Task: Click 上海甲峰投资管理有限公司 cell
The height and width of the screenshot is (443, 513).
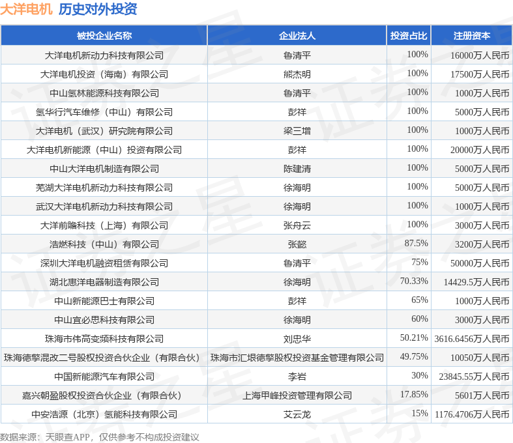Action: pos(297,395)
